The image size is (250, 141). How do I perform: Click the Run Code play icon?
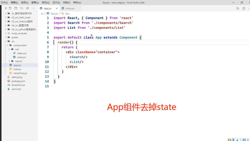pos(238,8)
